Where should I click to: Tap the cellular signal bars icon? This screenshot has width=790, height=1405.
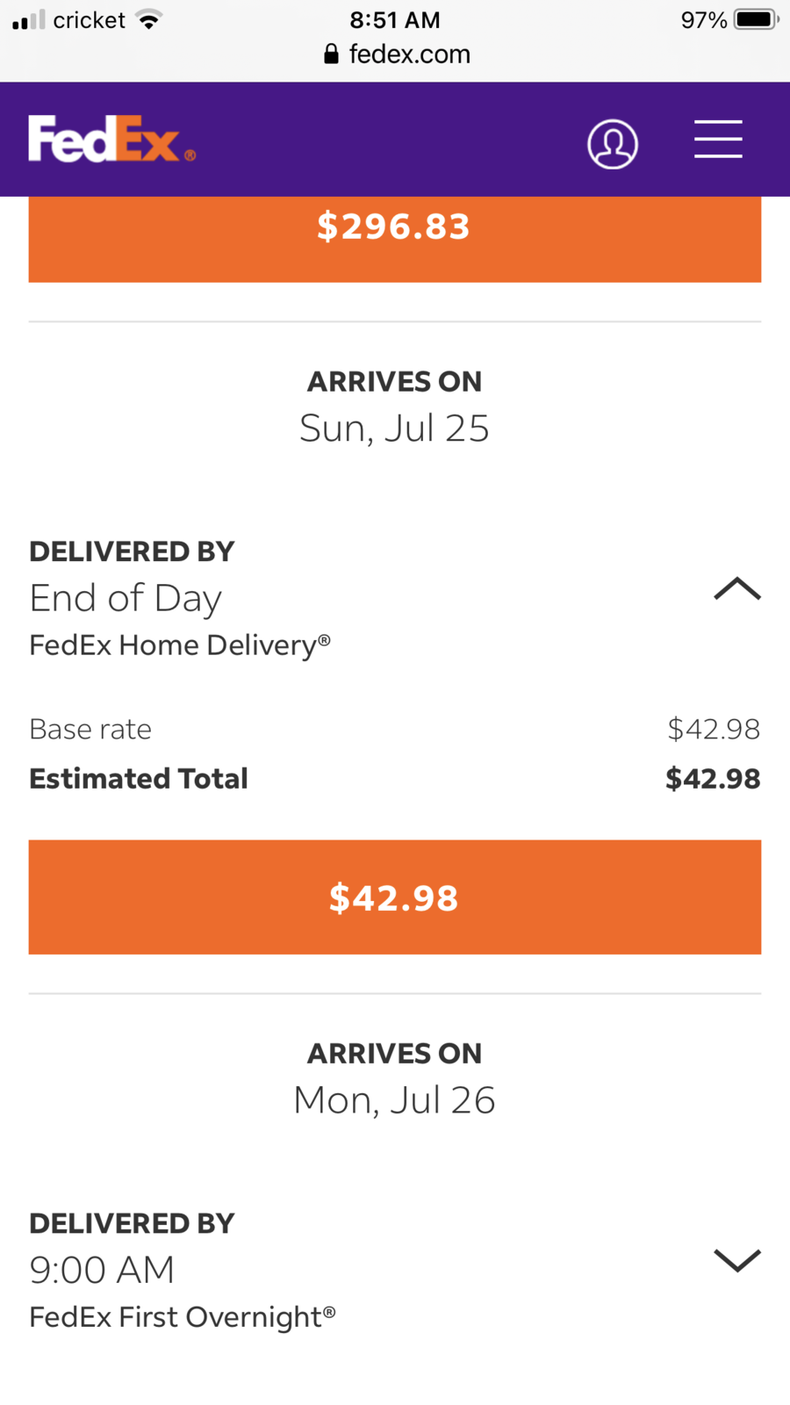(x=28, y=19)
